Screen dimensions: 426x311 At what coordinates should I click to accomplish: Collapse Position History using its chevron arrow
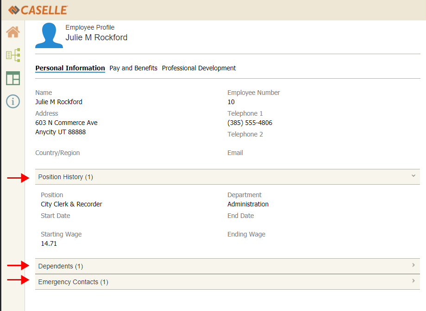[413, 176]
